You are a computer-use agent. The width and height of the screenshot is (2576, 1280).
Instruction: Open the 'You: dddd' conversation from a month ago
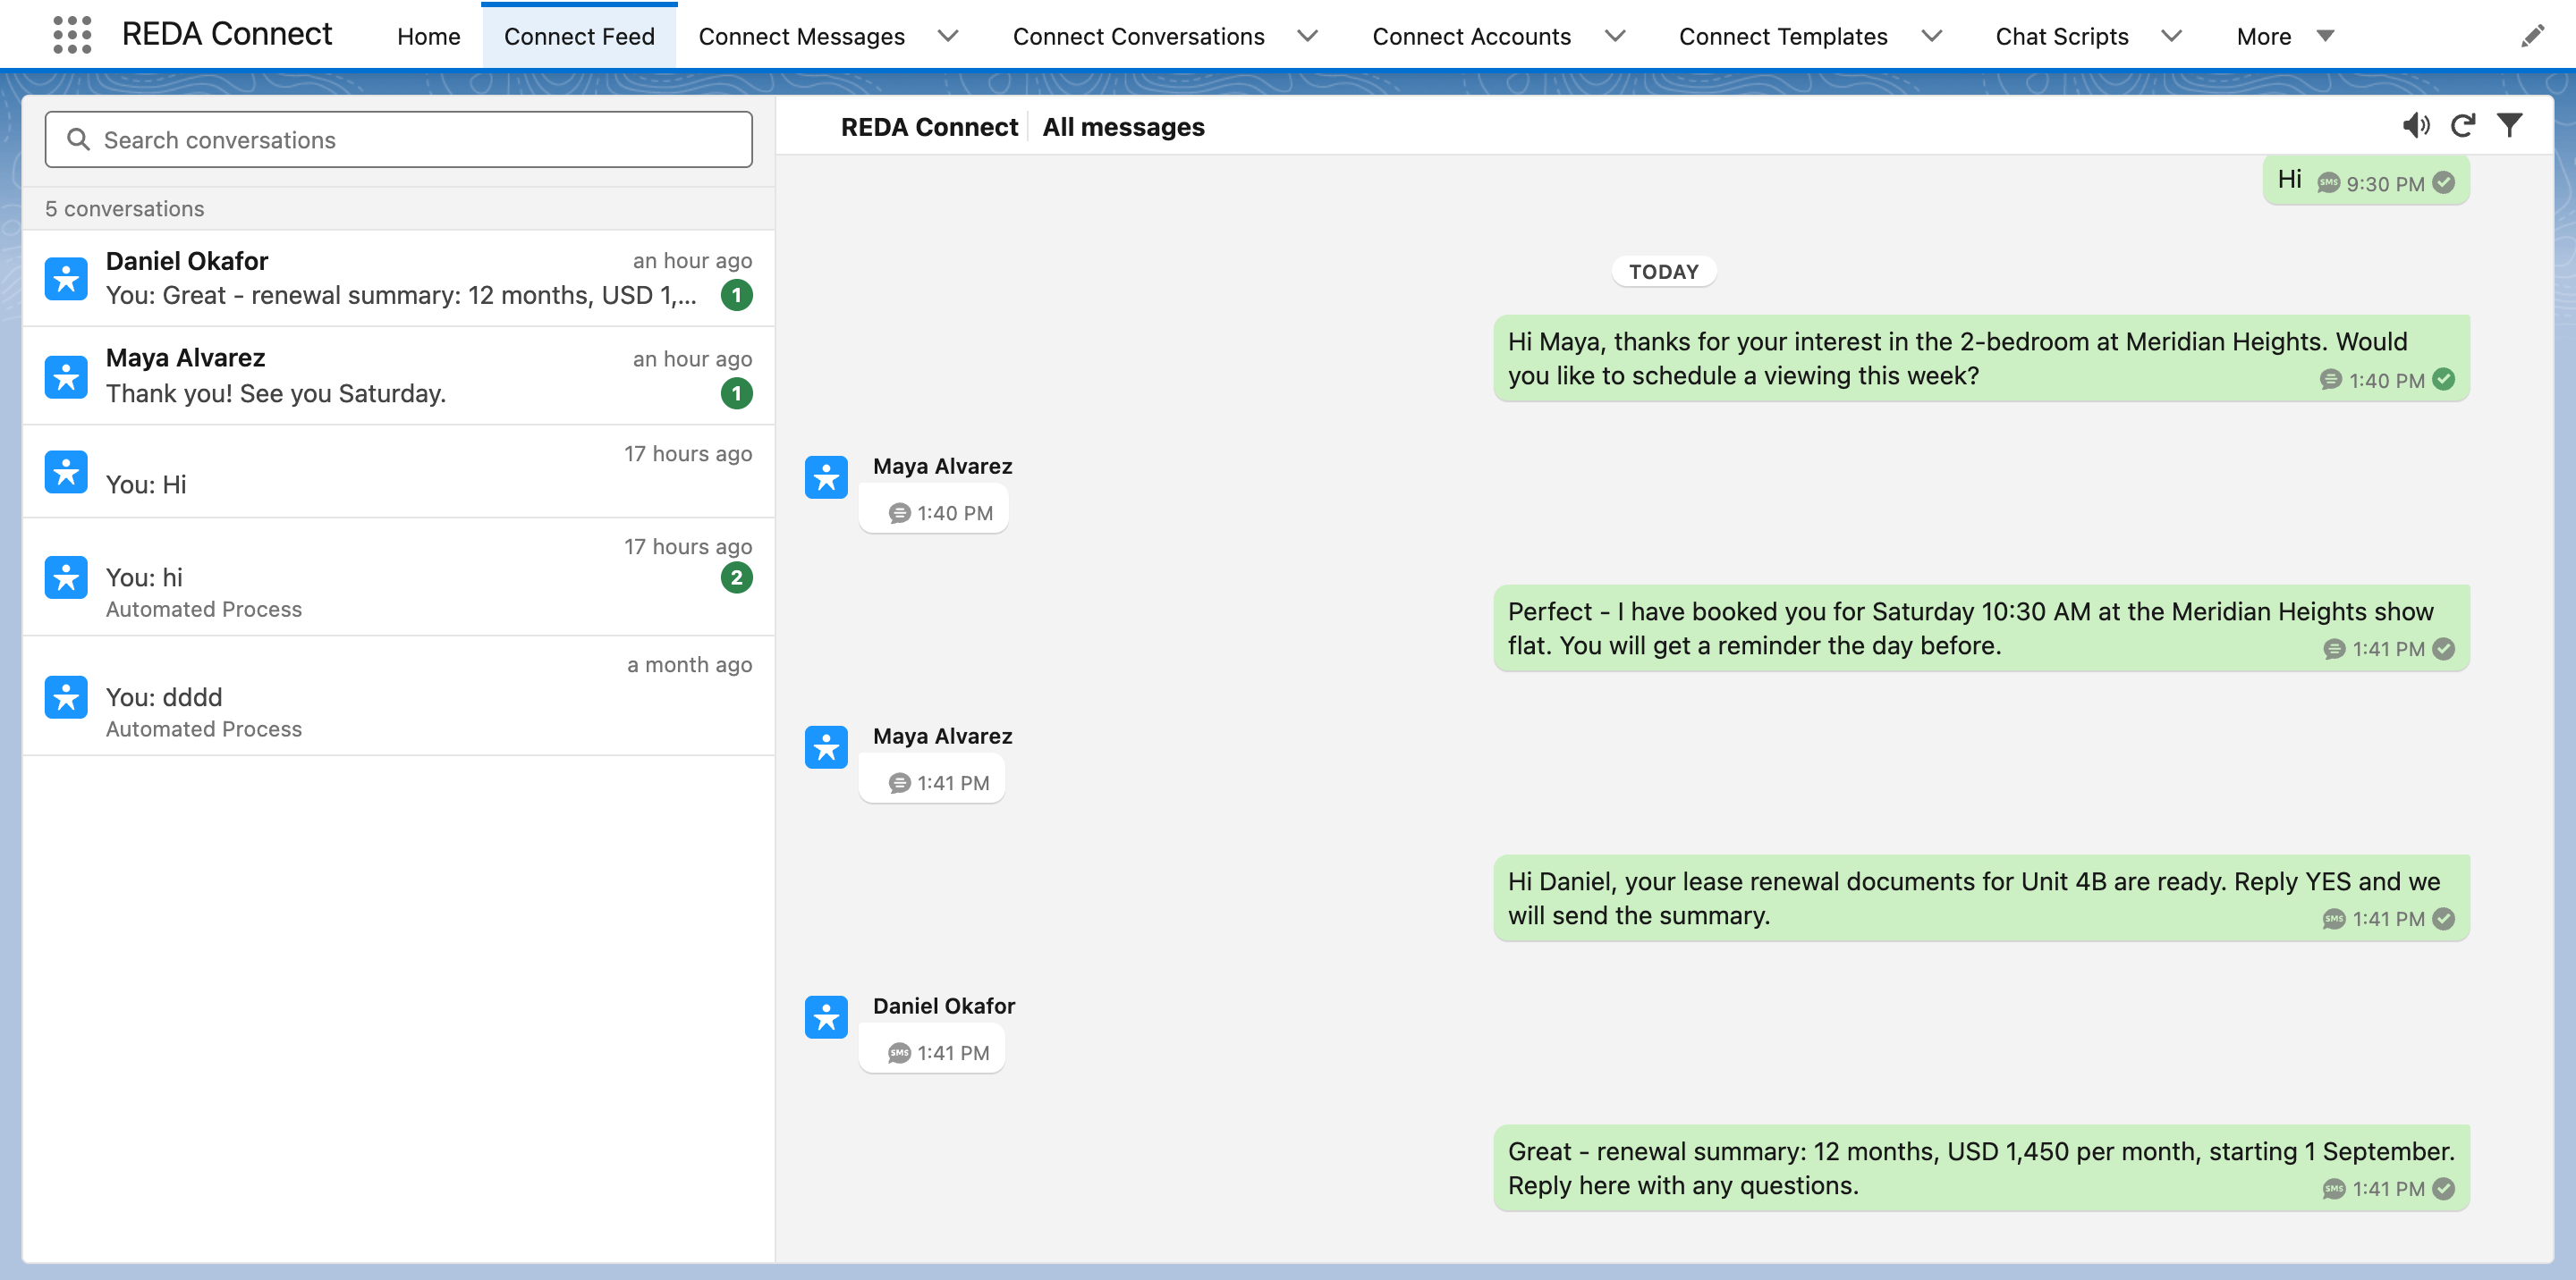pos(399,696)
